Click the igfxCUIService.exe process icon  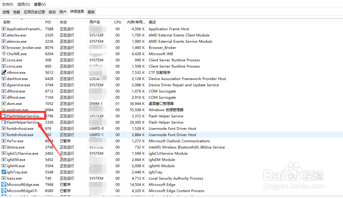click(4, 153)
